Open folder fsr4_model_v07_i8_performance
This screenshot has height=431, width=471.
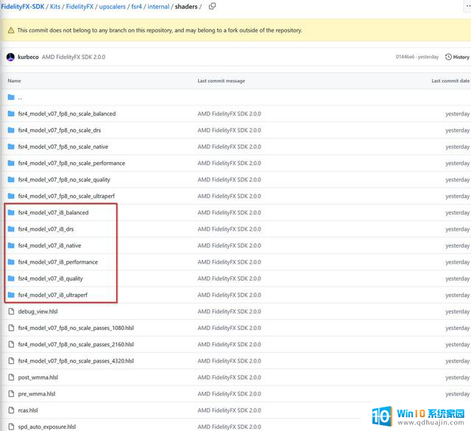(x=58, y=262)
